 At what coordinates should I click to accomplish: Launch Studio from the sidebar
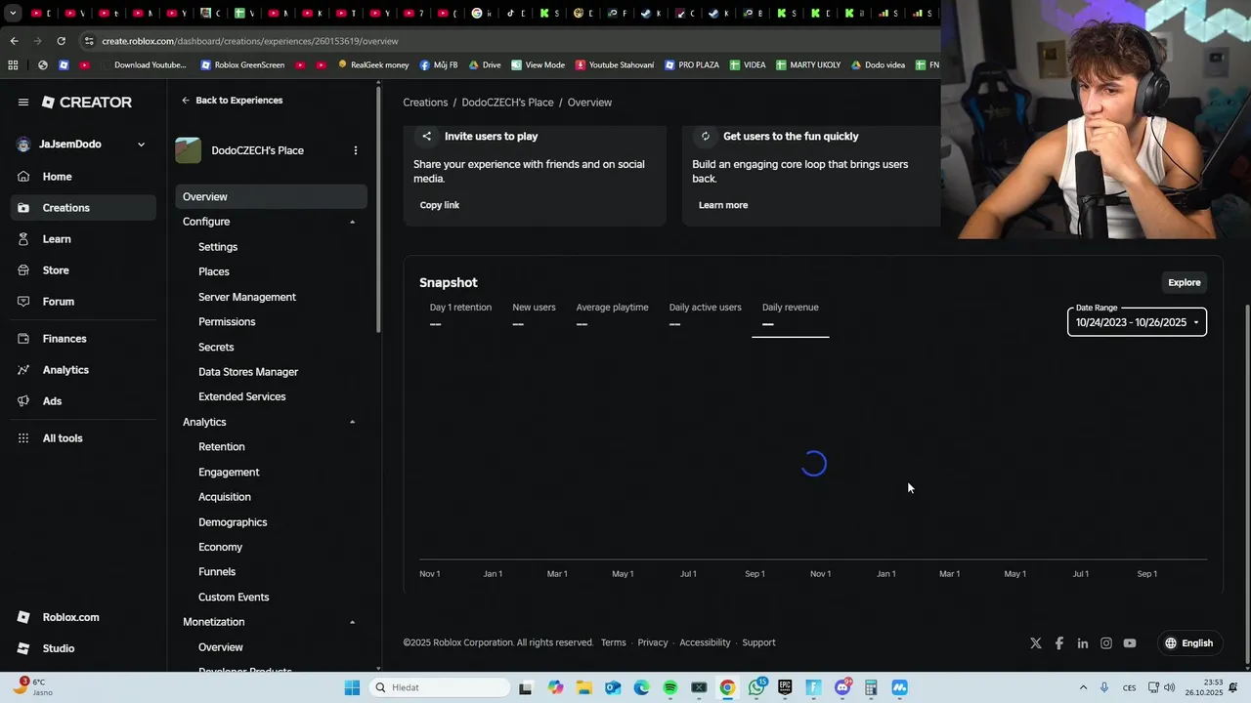(x=59, y=648)
